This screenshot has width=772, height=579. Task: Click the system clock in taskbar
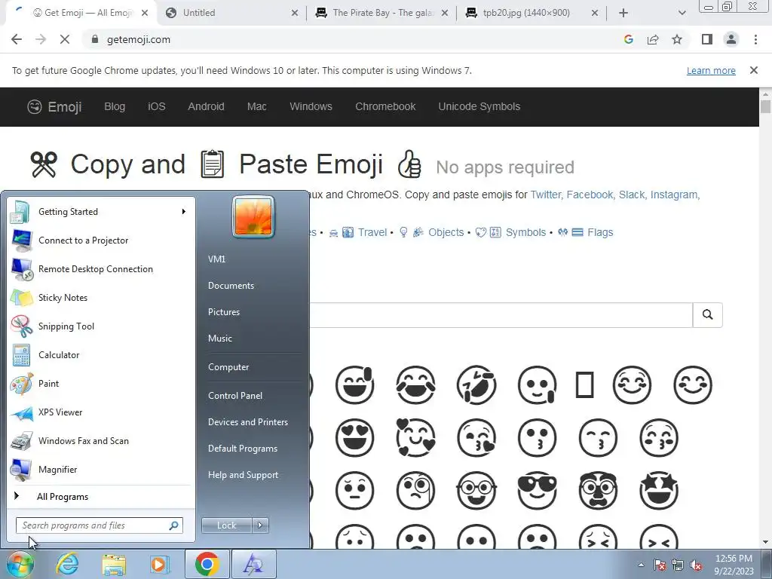pos(734,565)
